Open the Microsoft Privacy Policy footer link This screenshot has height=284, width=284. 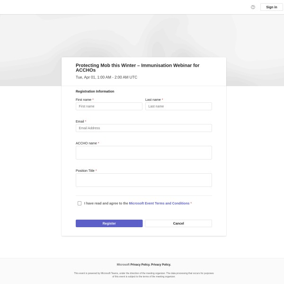140,265
